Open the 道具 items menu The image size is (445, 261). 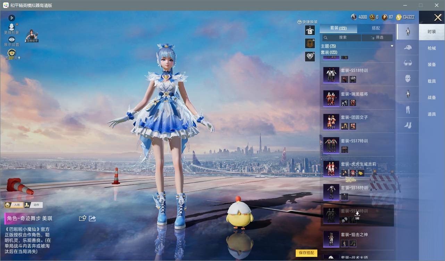coord(432,114)
